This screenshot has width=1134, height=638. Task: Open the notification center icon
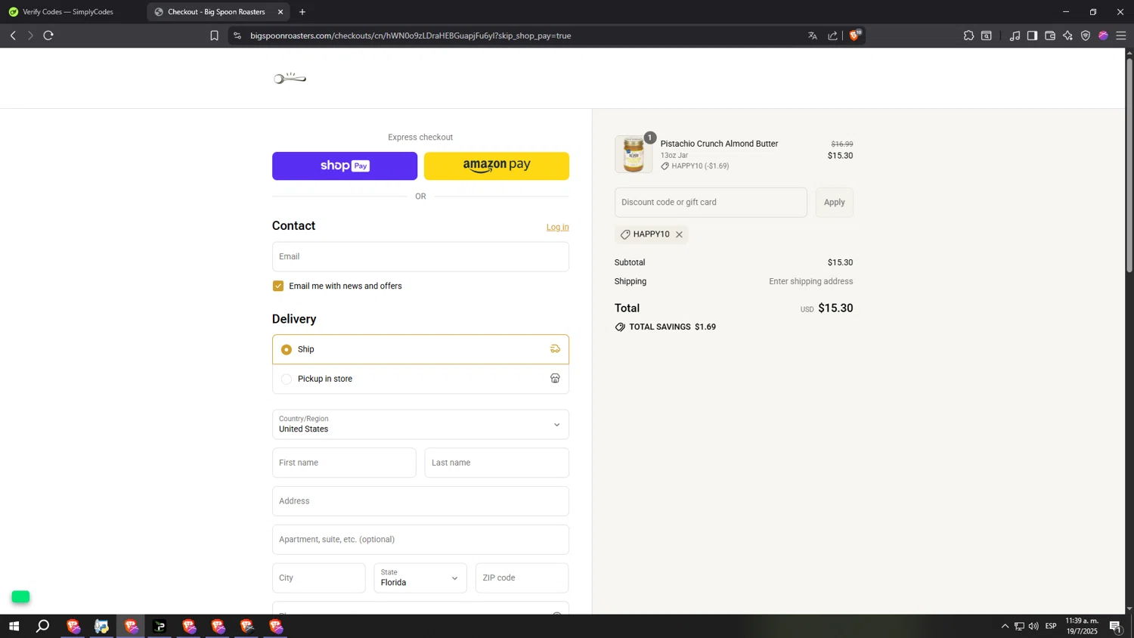coord(1116,626)
